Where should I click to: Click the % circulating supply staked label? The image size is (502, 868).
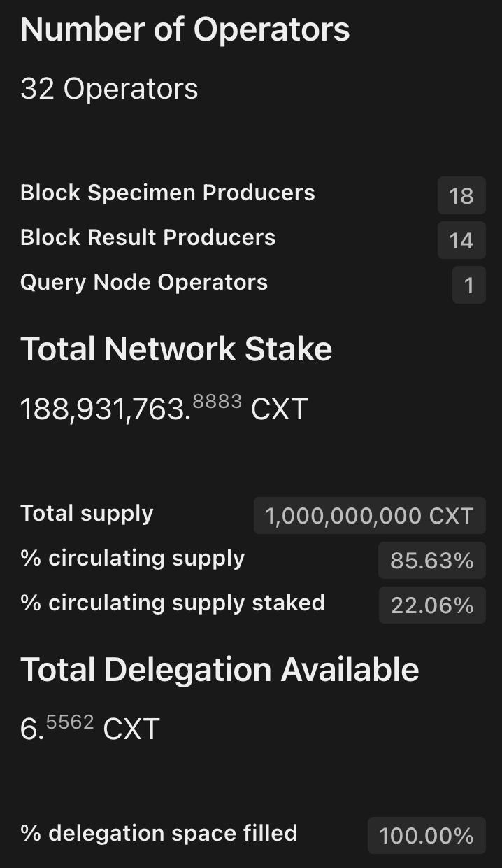(173, 603)
